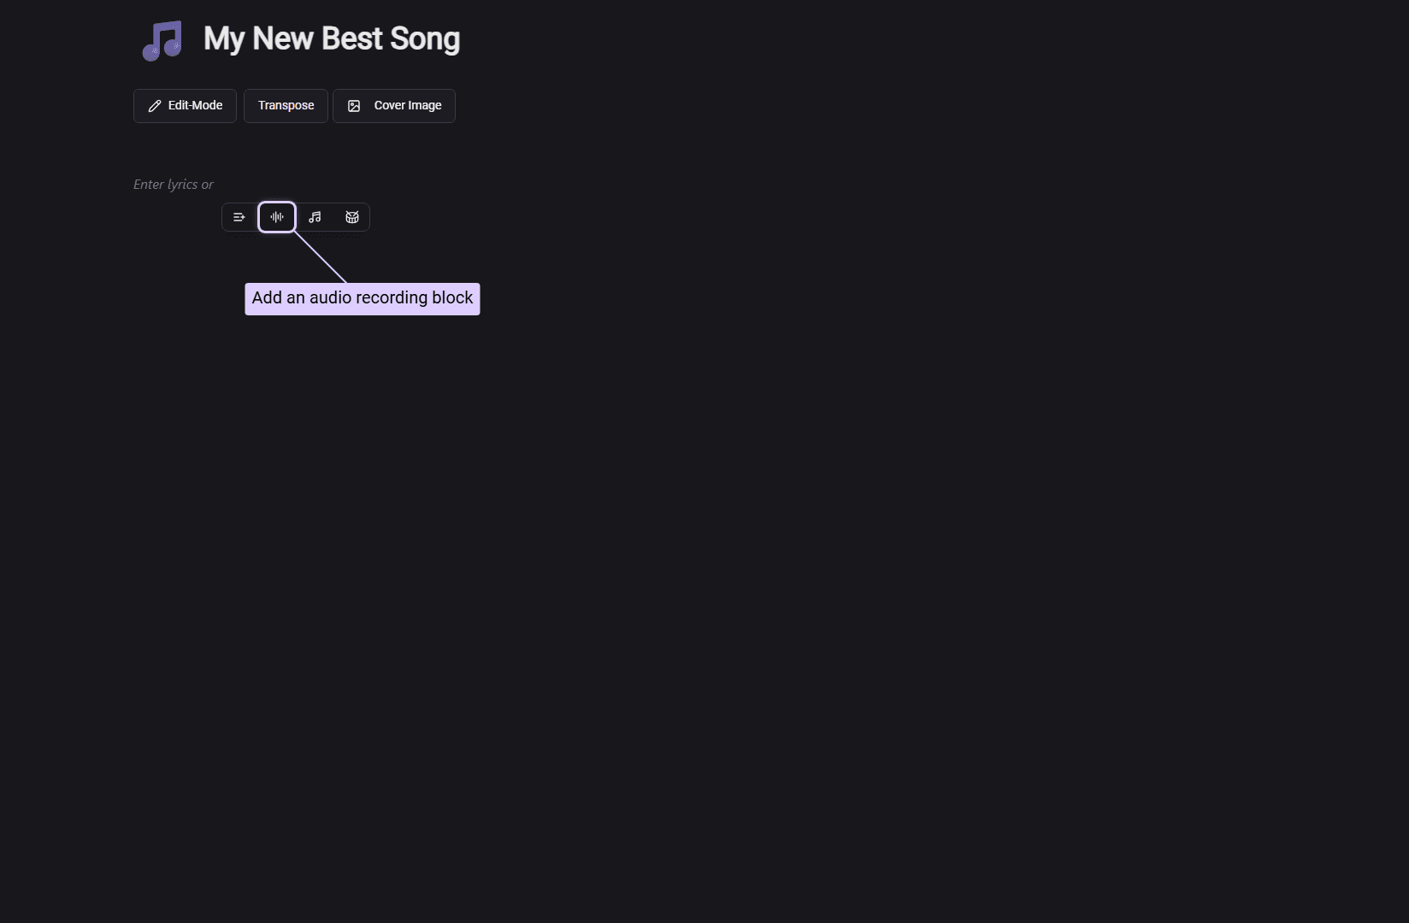
Task: Add a drum block
Action: [x=352, y=217]
